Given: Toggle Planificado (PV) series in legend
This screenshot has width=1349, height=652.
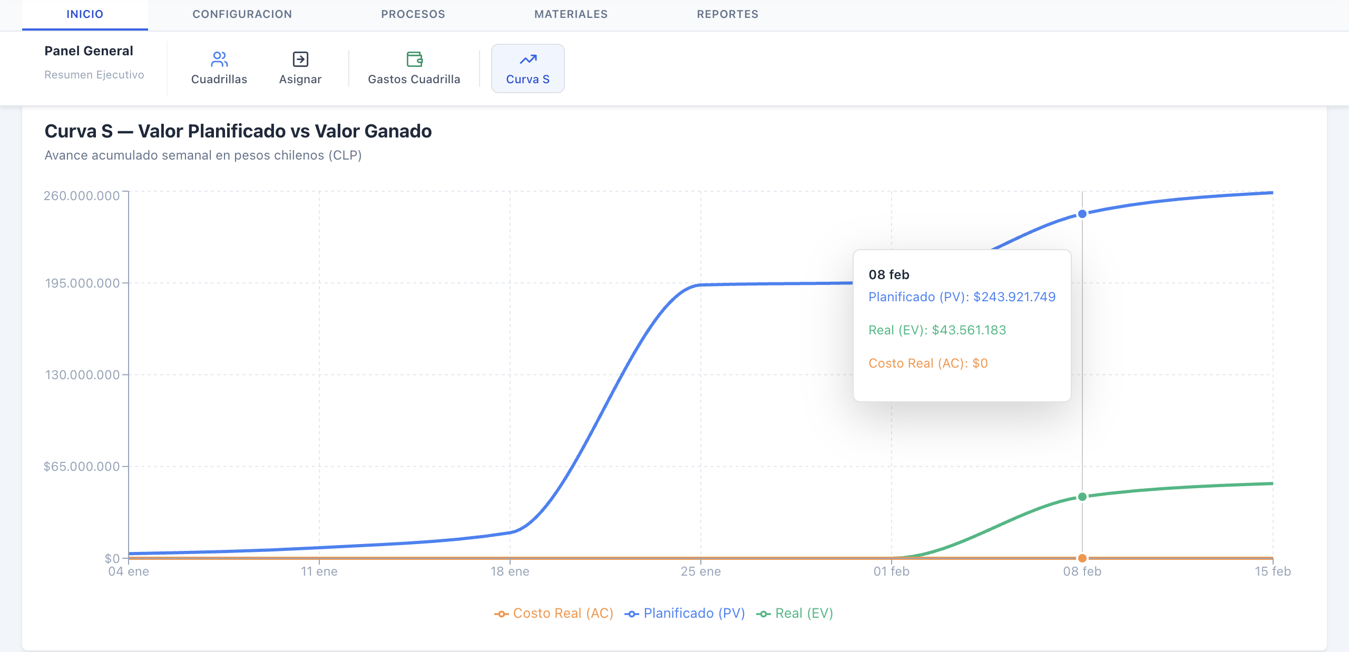Looking at the screenshot, I should pos(694,613).
